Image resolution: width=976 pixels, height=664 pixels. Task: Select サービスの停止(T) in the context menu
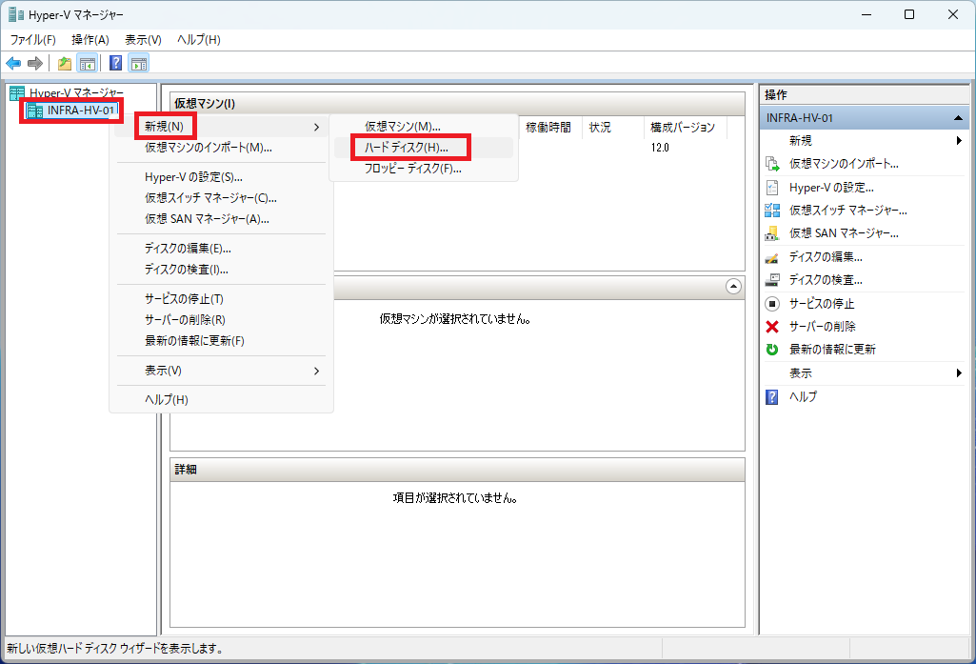(222, 299)
